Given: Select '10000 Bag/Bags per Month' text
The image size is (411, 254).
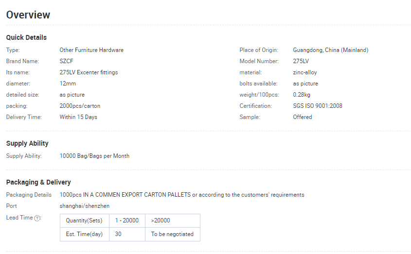Looking at the screenshot, I should [x=94, y=156].
